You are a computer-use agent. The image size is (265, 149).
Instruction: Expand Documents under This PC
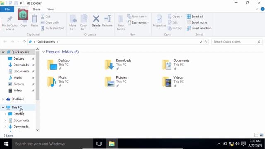[x=5, y=120]
